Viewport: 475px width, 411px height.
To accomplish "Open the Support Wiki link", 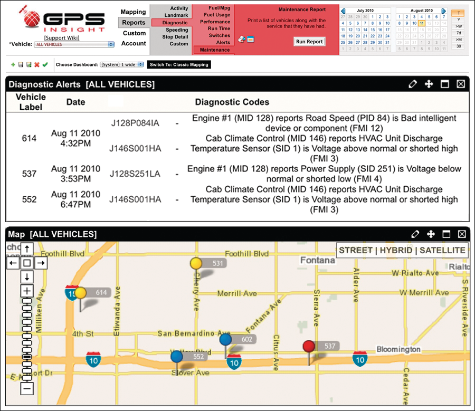I will [61, 38].
